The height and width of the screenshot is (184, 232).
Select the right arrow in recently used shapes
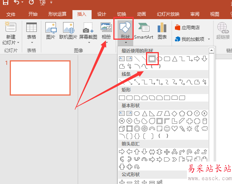pyautogui.click(x=197, y=59)
